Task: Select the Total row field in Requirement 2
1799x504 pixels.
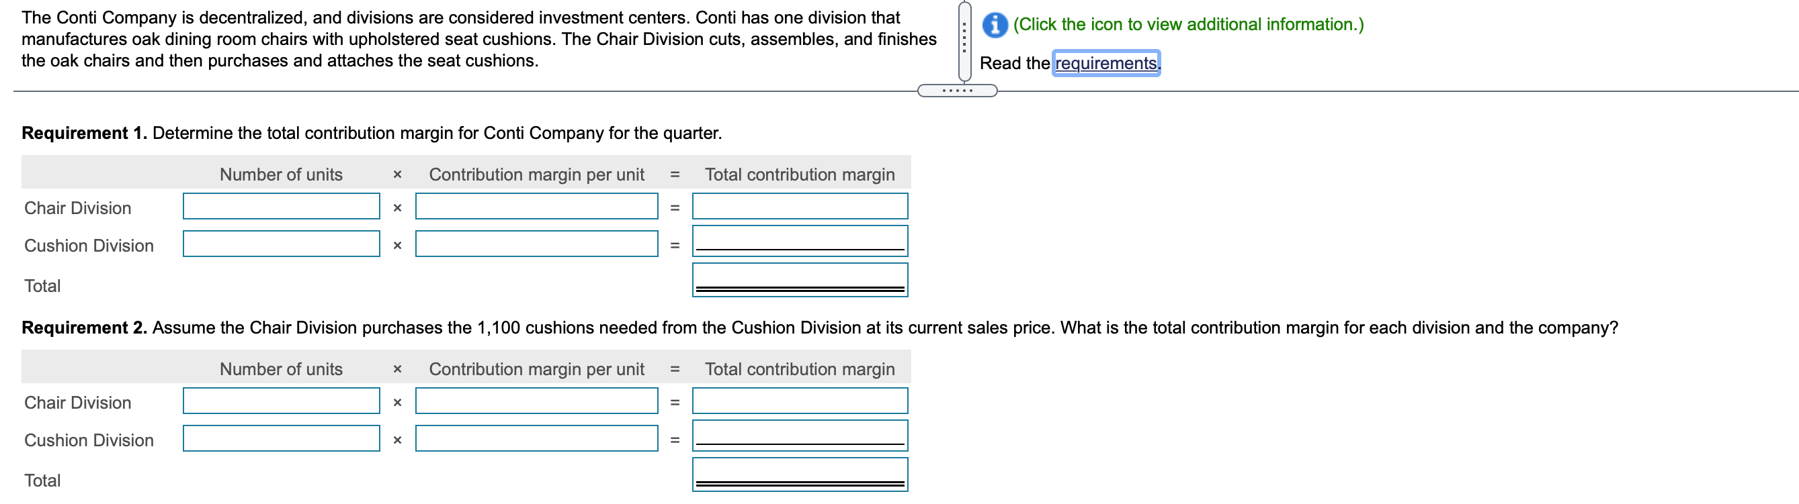Action: (x=799, y=476)
